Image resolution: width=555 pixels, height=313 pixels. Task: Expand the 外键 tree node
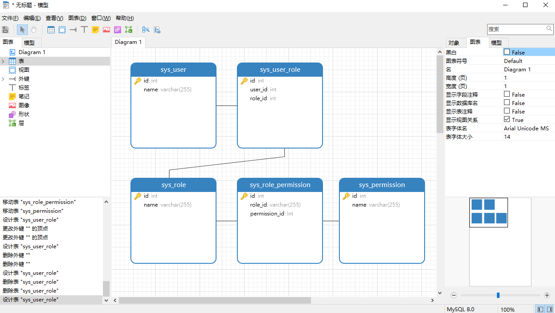[x=3, y=79]
